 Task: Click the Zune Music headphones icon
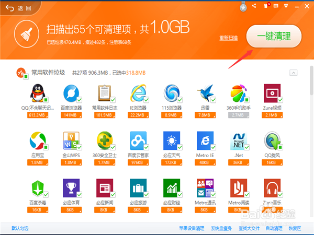tap(272, 188)
